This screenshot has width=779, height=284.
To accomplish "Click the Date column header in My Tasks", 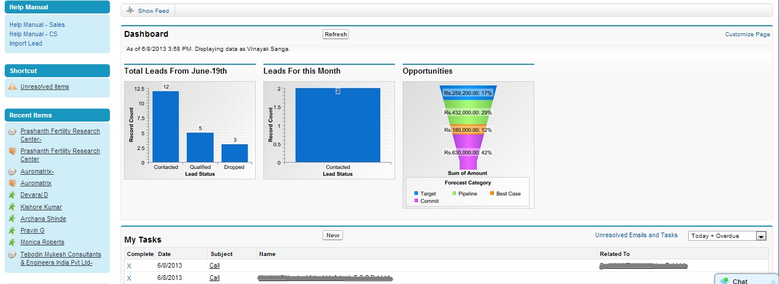I will 164,254.
